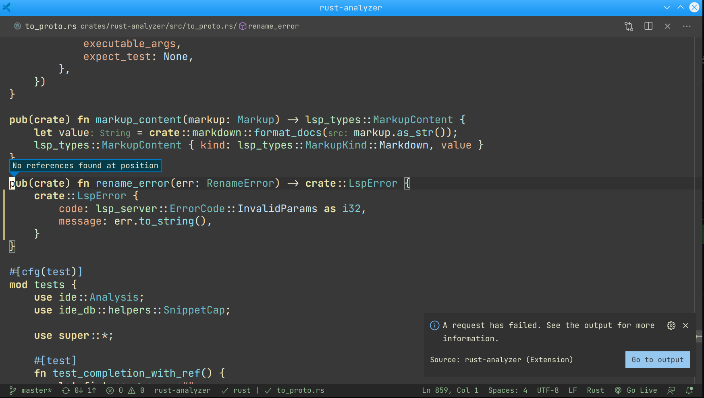Click test_completion_with_ref function name
This screenshot has height=398, width=704.
click(126, 373)
